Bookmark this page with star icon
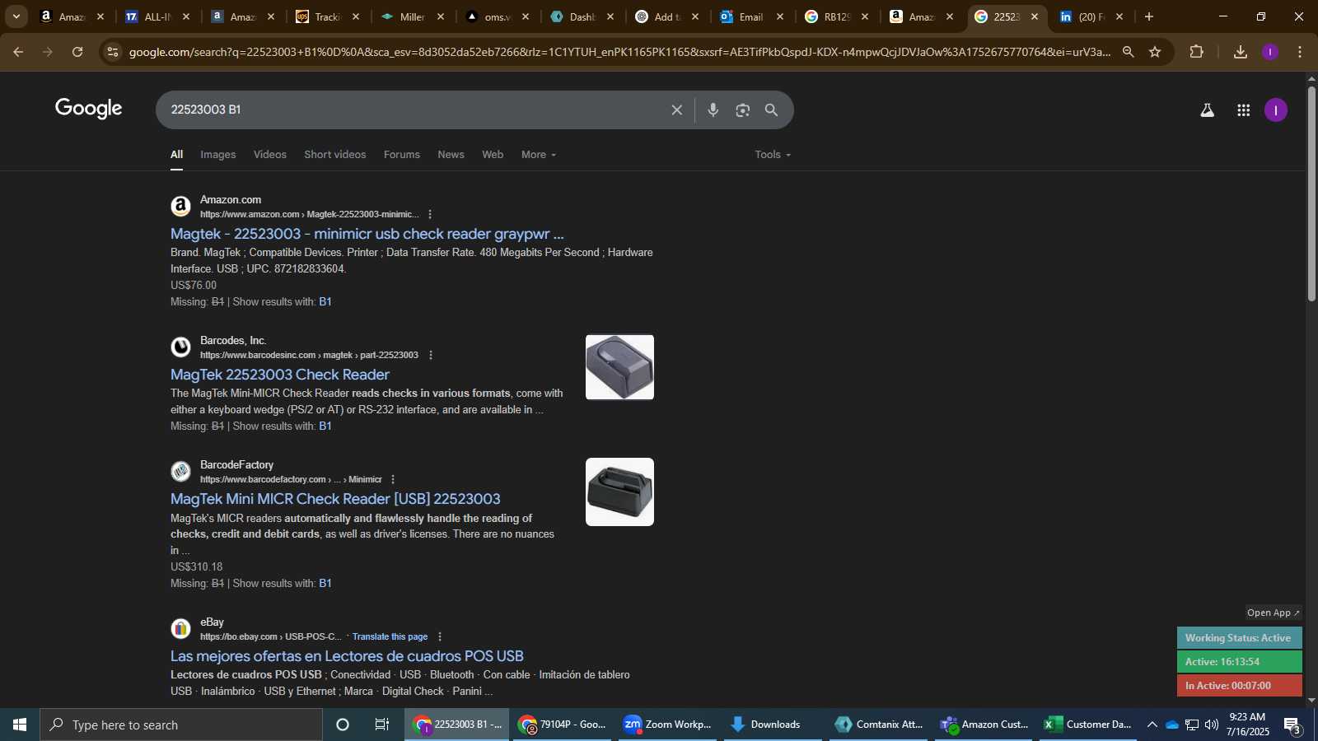The height and width of the screenshot is (741, 1318). pos(1155,52)
